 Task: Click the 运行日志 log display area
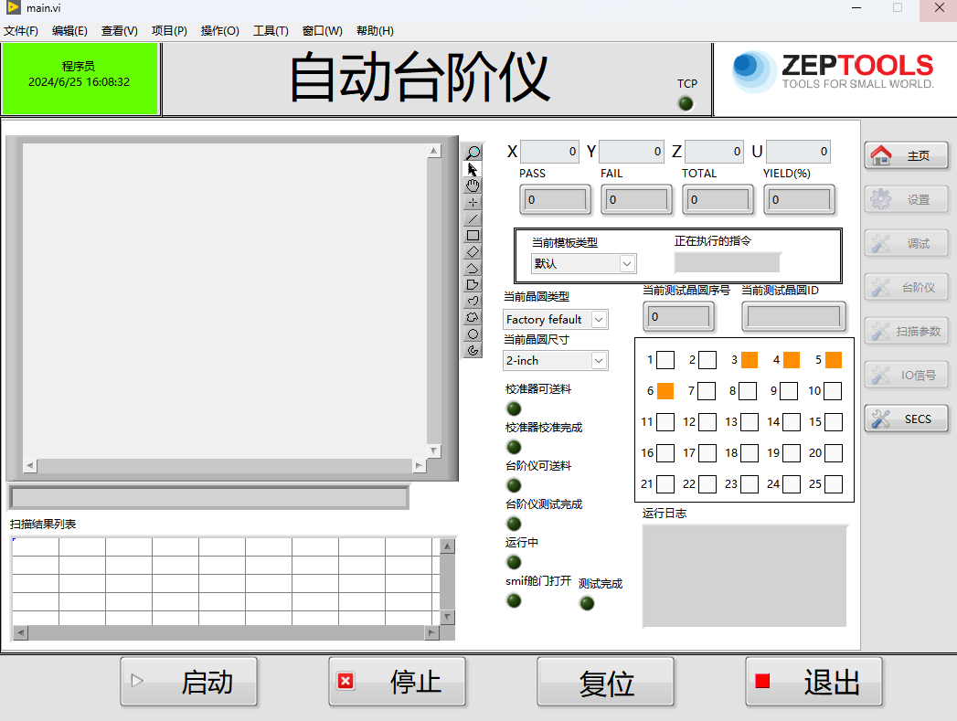pyautogui.click(x=744, y=576)
